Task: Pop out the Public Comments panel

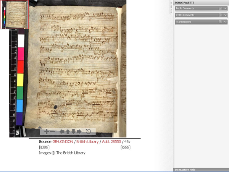Action: [220, 8]
